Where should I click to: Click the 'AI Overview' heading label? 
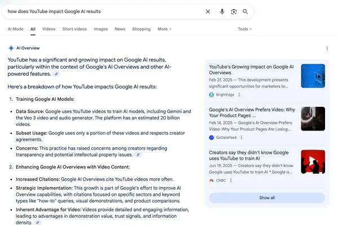coord(28,48)
